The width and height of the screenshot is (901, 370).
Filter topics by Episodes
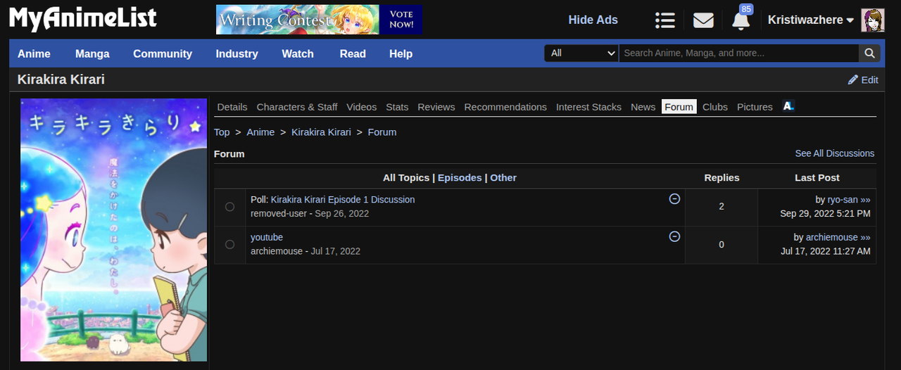click(x=460, y=178)
